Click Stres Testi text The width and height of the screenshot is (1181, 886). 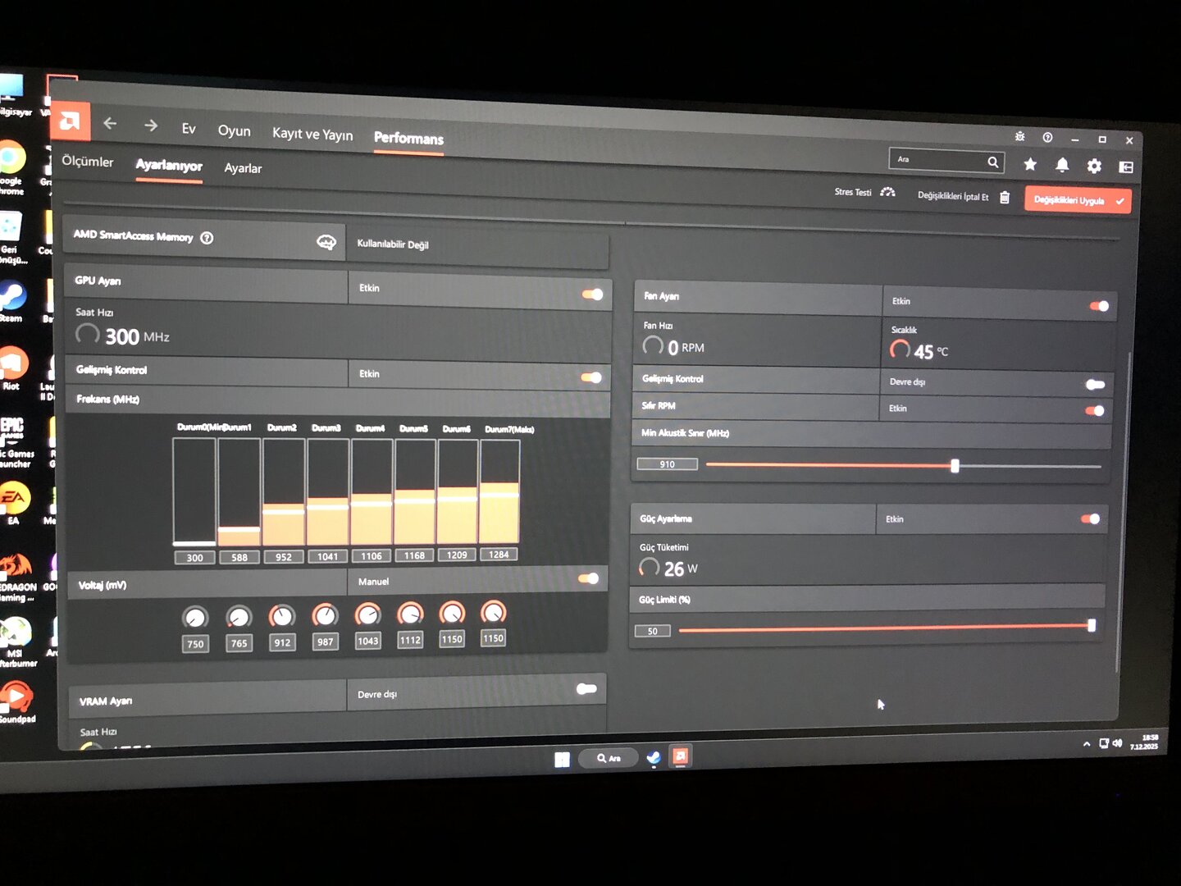tap(853, 192)
